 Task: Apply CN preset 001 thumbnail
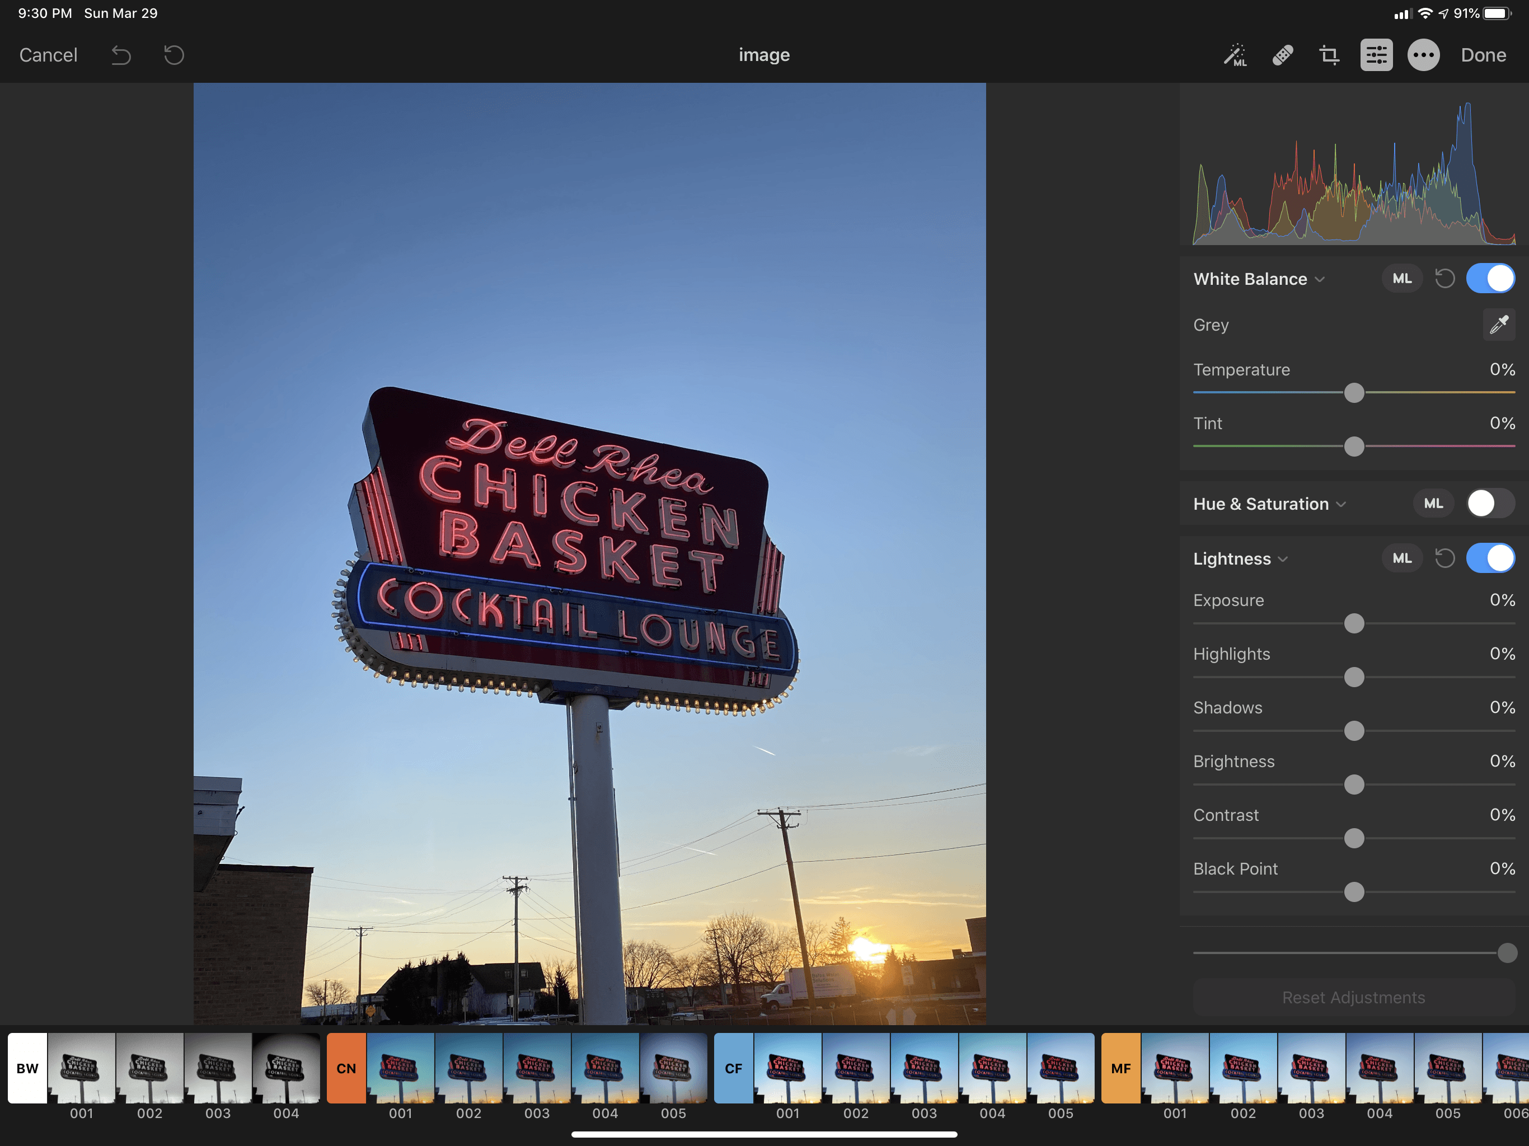pyautogui.click(x=400, y=1069)
